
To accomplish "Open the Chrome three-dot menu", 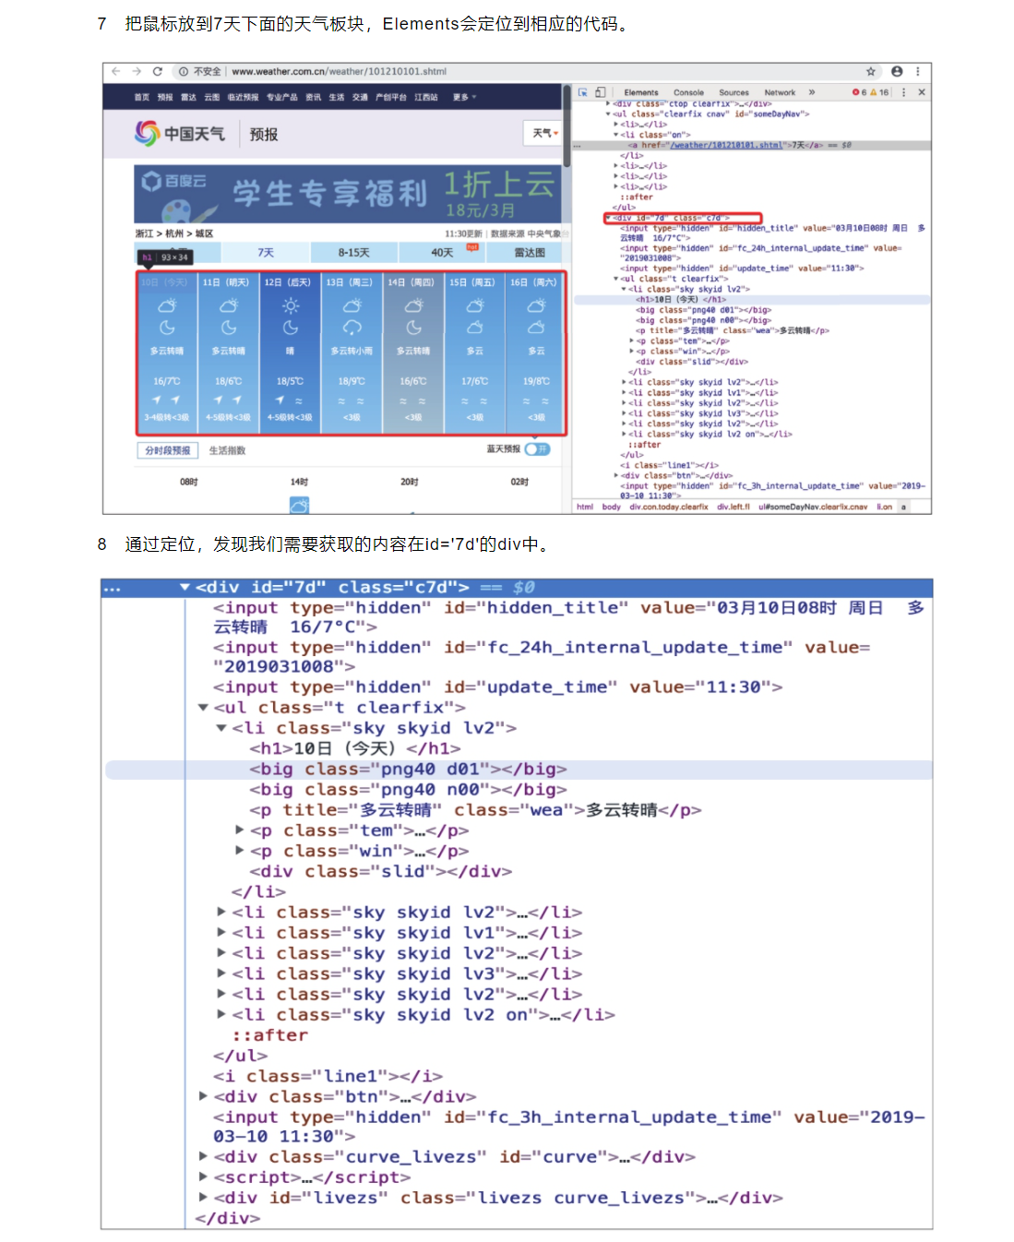I will coord(918,71).
